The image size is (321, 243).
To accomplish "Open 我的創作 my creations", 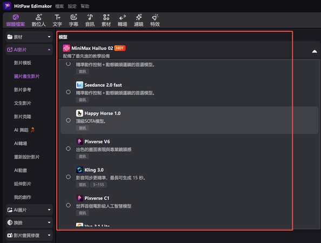I will click(x=23, y=197).
